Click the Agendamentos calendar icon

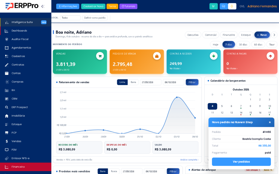click(x=7, y=48)
